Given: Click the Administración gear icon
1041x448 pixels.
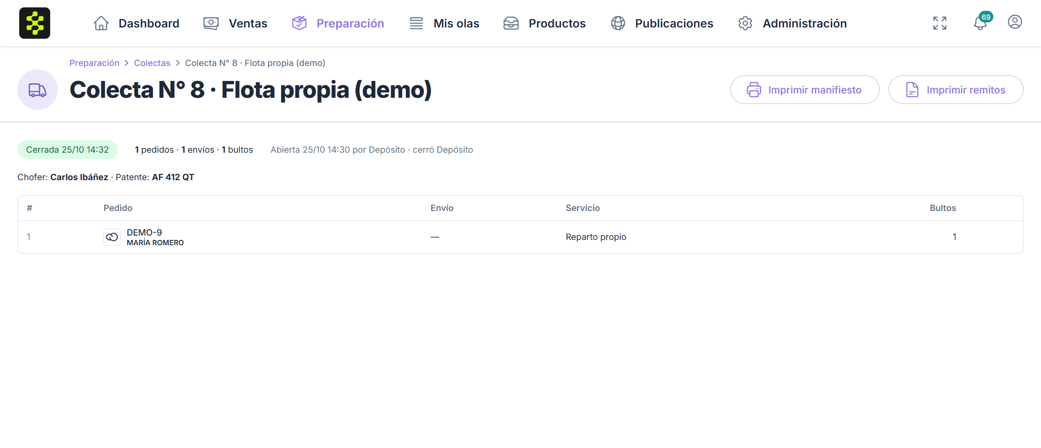Looking at the screenshot, I should click(x=746, y=23).
